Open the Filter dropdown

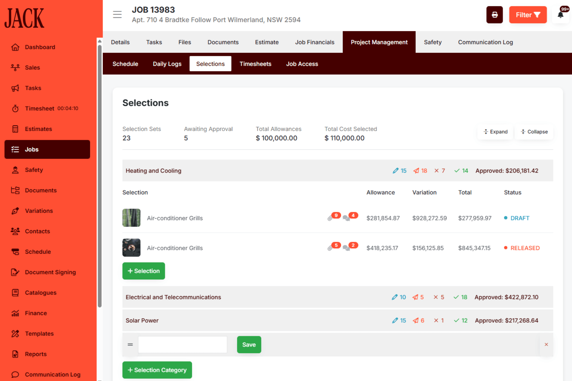click(528, 15)
